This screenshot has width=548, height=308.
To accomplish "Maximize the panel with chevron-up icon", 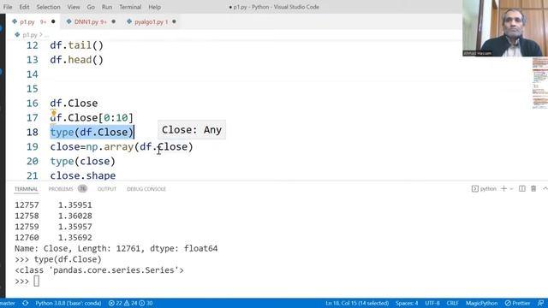I will [545, 188].
